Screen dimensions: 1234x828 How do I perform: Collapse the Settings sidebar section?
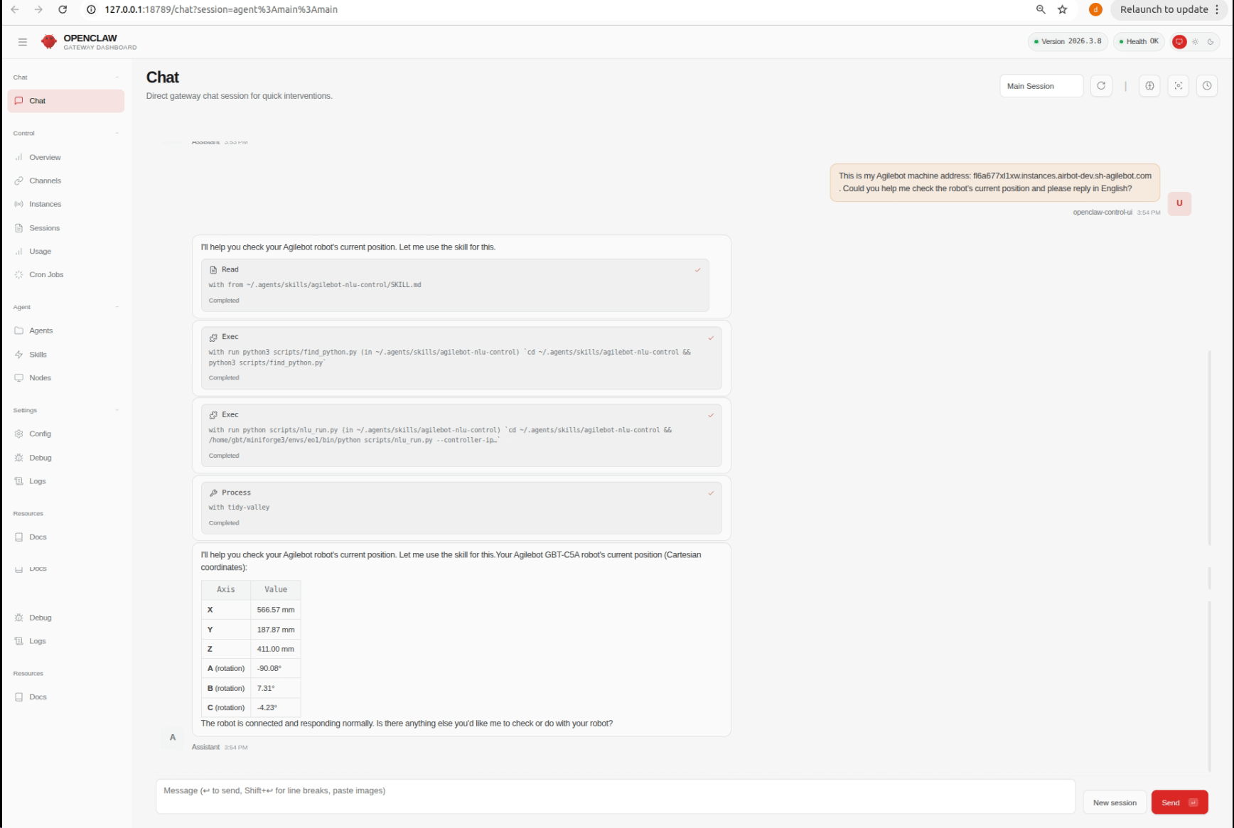(x=117, y=410)
